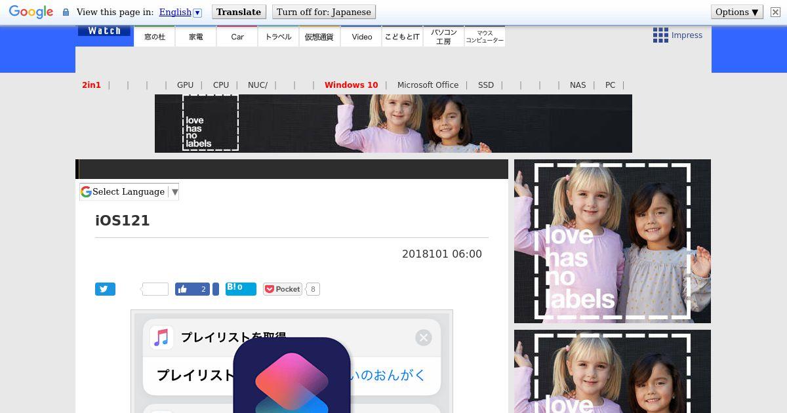787x413 pixels.
Task: Click the Facebook like thumbs-up button
Action: click(x=192, y=289)
